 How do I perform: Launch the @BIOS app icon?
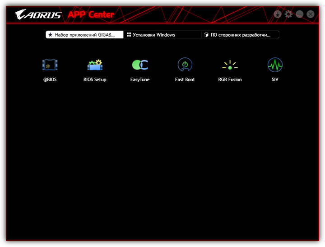tap(50, 65)
